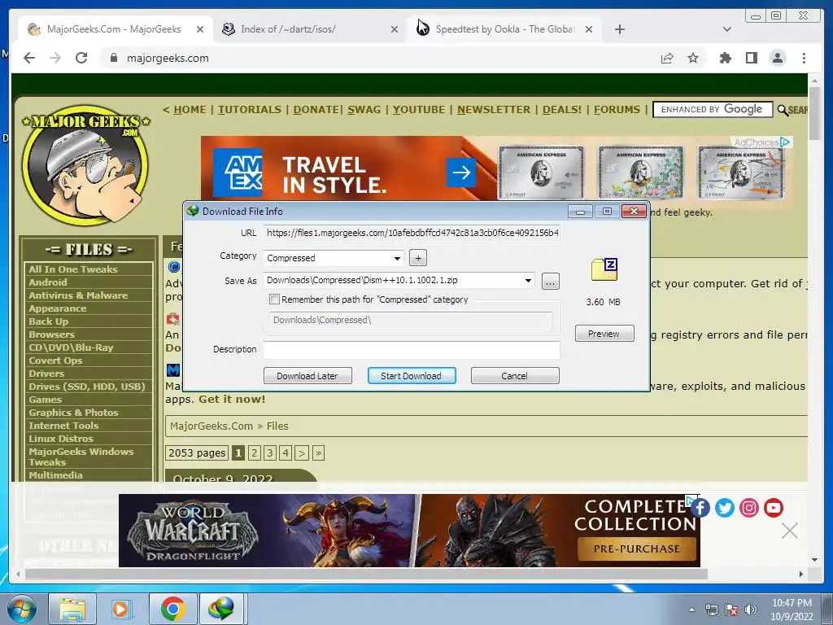
Task: Click the forward navigation arrow
Action: click(x=55, y=58)
